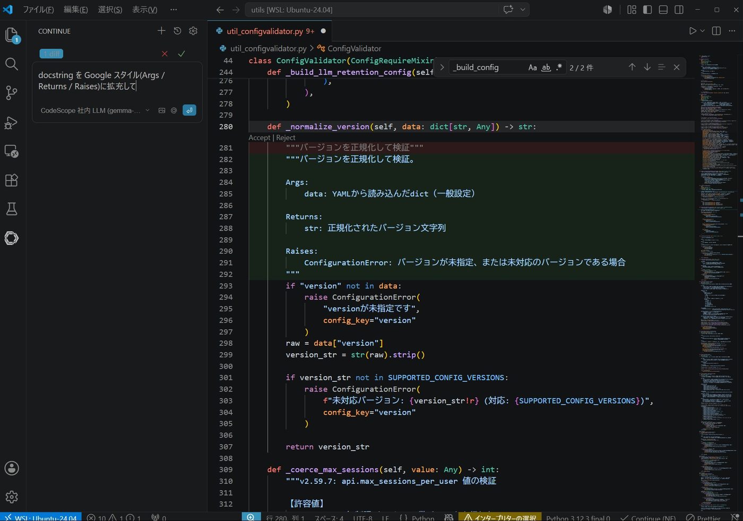
Task: Open the ファイル(F) menu
Action: (x=38, y=10)
